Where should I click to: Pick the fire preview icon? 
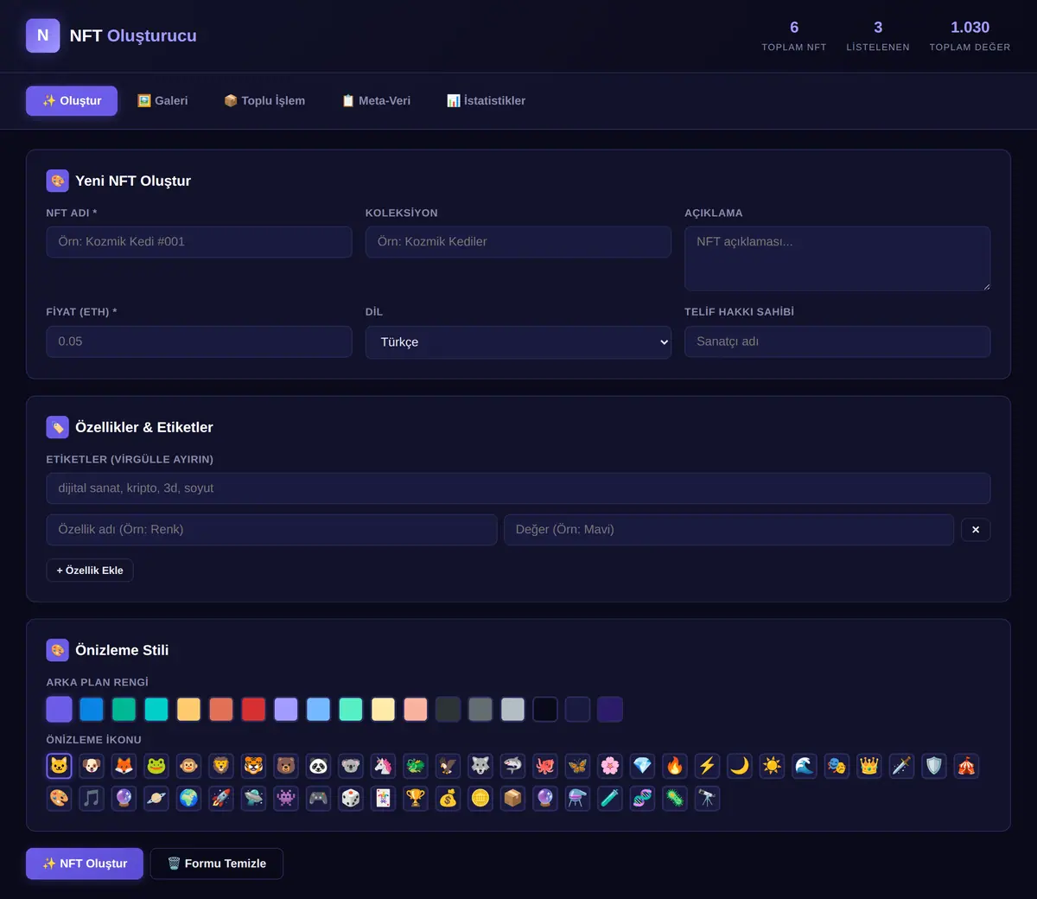(x=675, y=766)
